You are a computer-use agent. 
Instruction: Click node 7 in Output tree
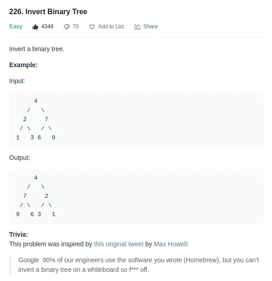[x=25, y=196]
